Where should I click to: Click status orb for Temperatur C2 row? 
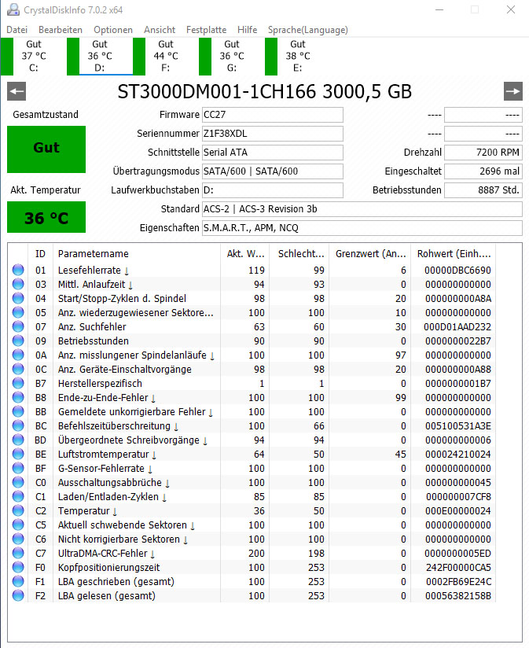pos(18,510)
